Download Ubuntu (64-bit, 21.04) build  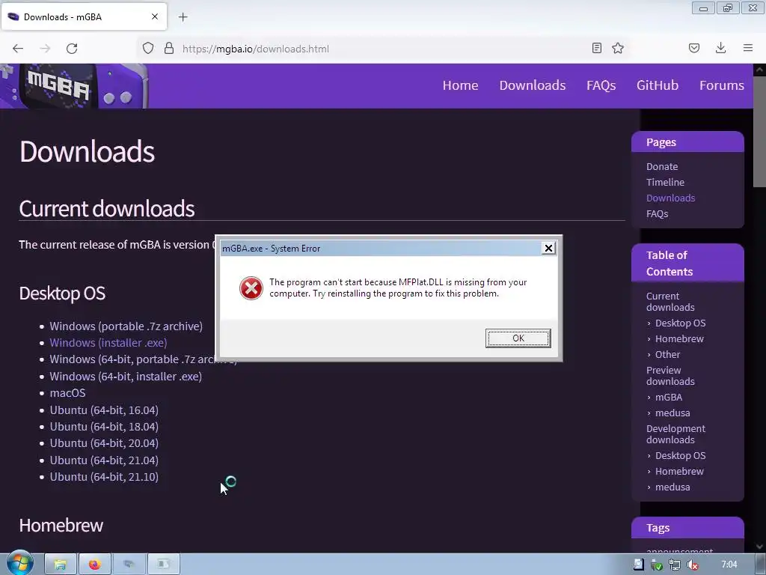coord(104,460)
